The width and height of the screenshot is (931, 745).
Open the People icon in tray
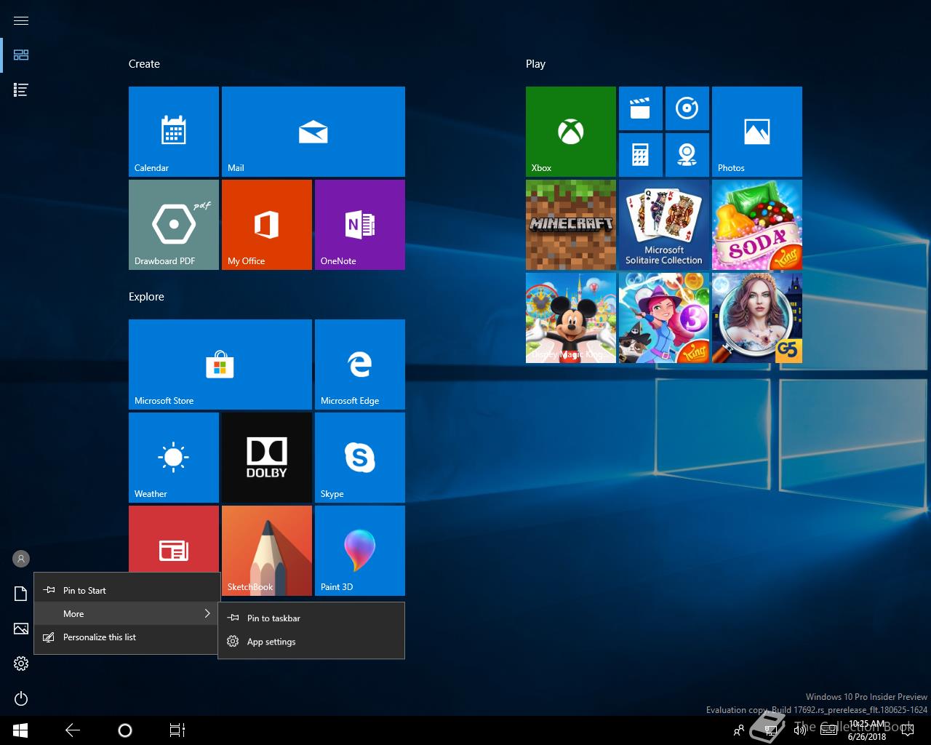739,730
